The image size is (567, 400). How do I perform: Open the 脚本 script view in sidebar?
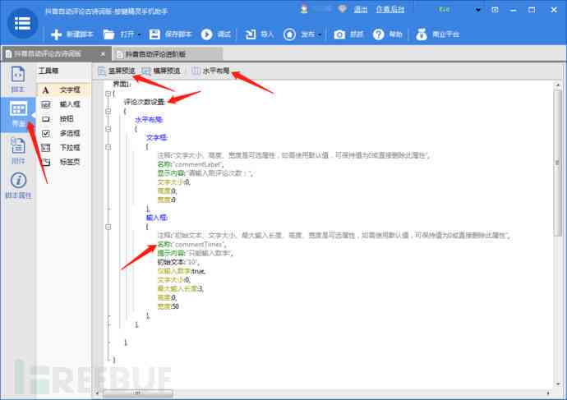[x=18, y=79]
